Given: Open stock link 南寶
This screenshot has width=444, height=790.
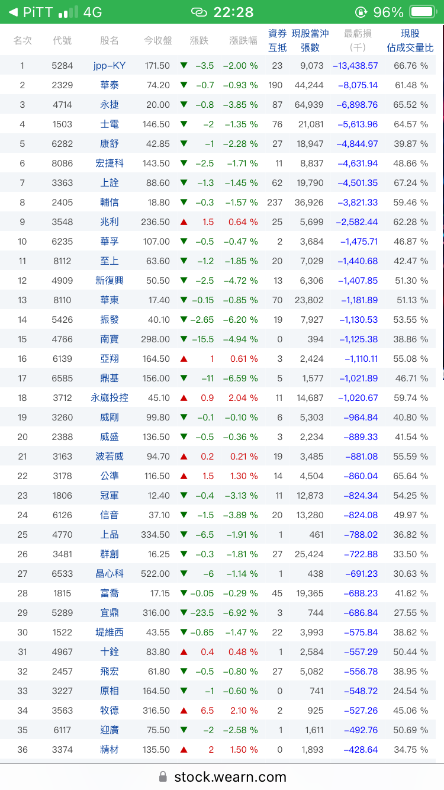Looking at the screenshot, I should coord(110,339).
